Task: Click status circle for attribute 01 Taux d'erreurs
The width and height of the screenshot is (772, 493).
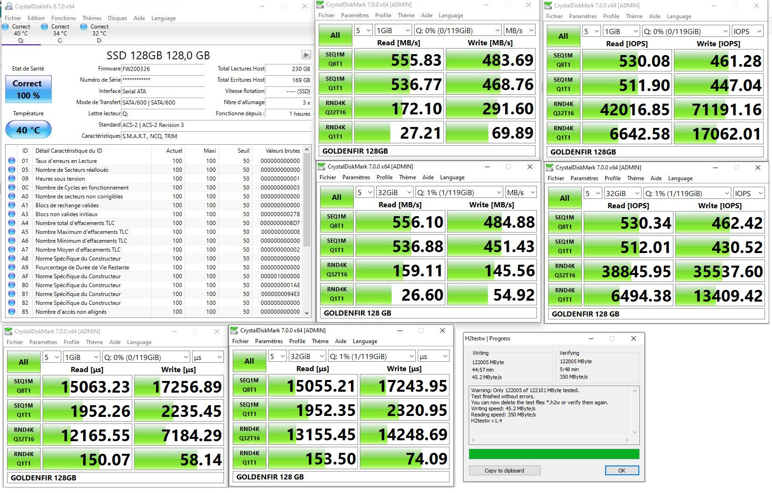Action: [12, 161]
